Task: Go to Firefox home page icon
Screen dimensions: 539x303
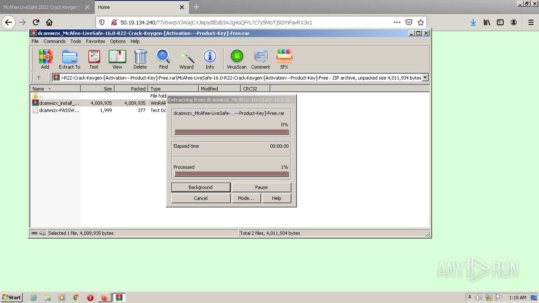Action: 49,22
